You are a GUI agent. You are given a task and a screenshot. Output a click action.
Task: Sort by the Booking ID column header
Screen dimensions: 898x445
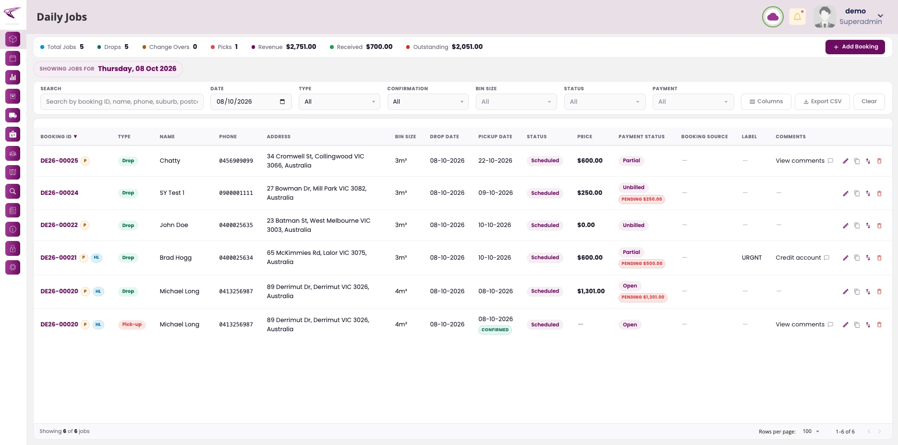tap(59, 137)
